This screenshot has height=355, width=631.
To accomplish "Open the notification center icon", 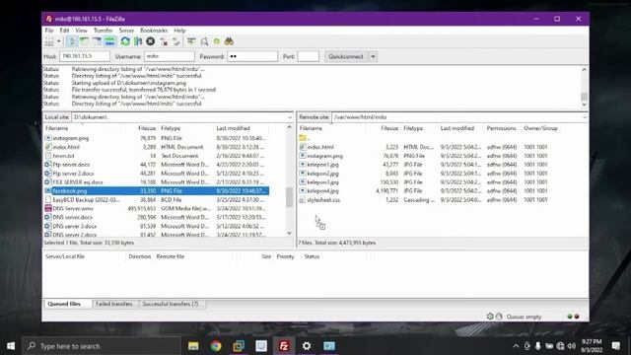I will point(616,346).
